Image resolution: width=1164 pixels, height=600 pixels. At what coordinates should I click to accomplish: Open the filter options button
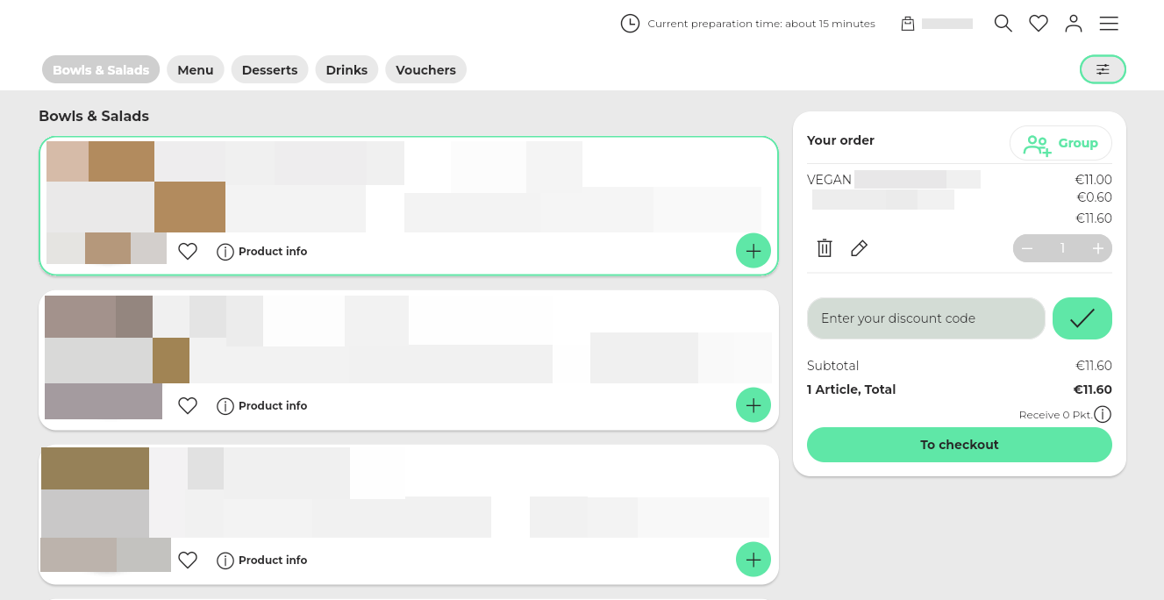(1103, 69)
